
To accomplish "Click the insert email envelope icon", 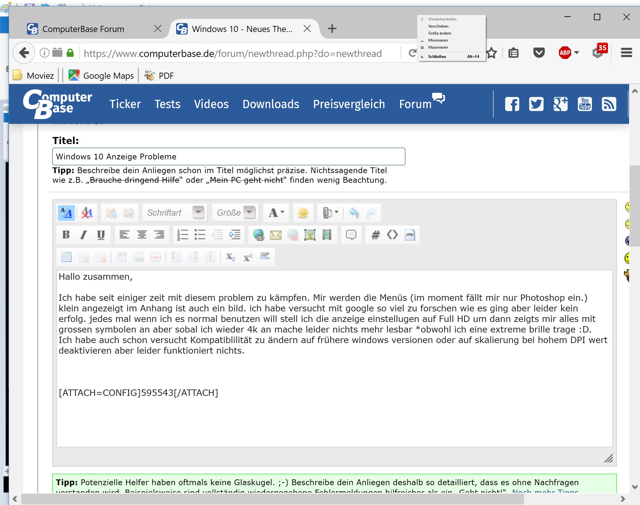I will (275, 235).
